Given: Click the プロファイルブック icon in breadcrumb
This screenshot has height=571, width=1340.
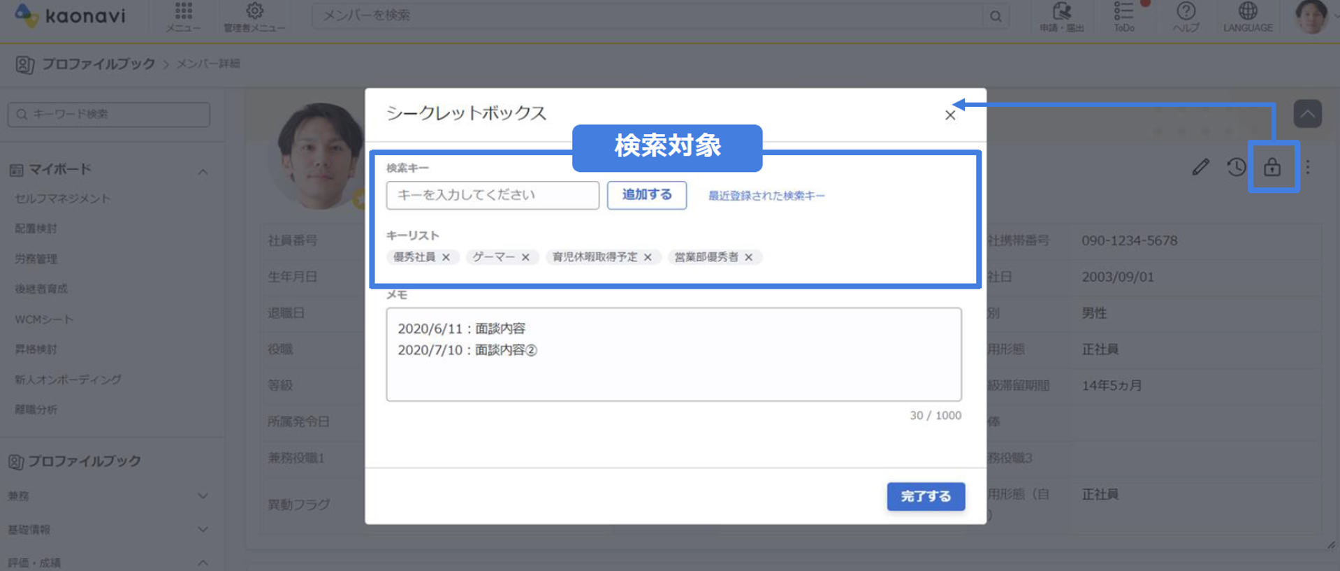Looking at the screenshot, I should pyautogui.click(x=24, y=64).
